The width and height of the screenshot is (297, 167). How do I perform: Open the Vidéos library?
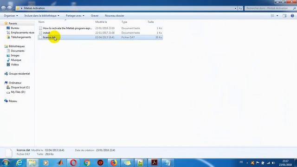pyautogui.click(x=14, y=64)
